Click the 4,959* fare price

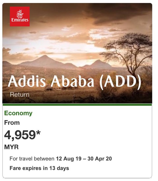tap(22, 135)
